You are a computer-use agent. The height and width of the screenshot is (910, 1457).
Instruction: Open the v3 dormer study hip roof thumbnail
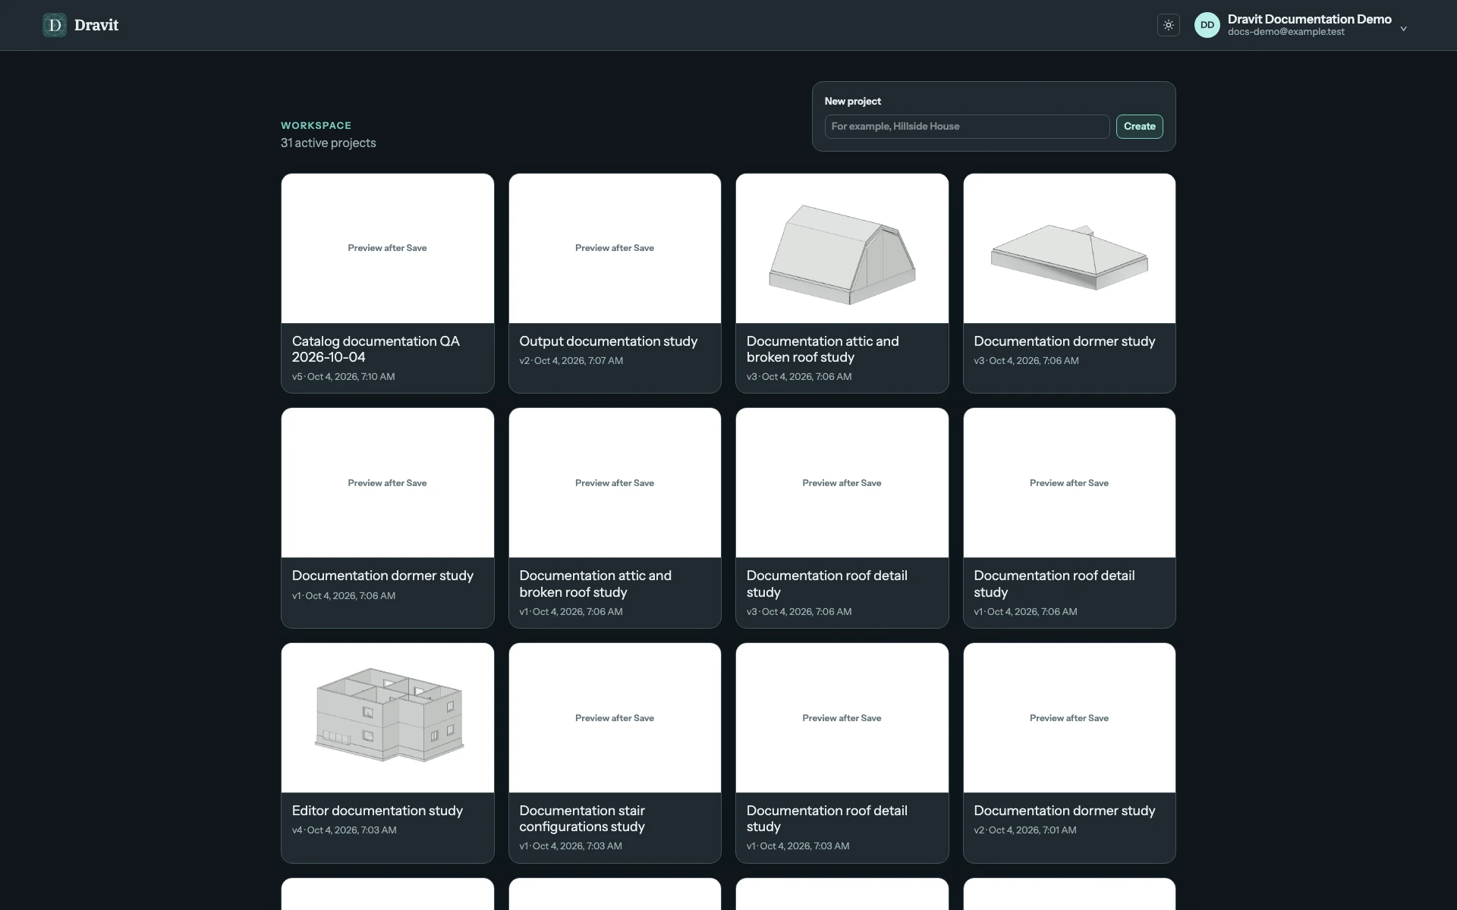click(1069, 249)
